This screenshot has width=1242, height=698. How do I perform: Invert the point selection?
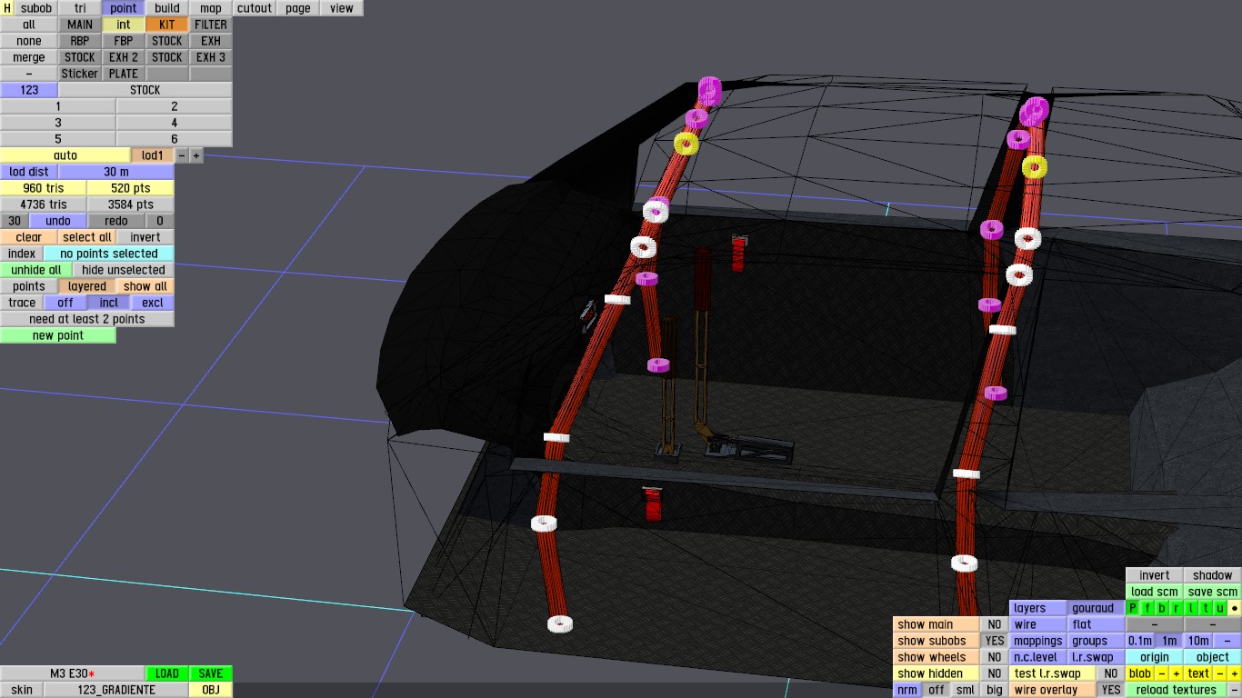pos(145,237)
